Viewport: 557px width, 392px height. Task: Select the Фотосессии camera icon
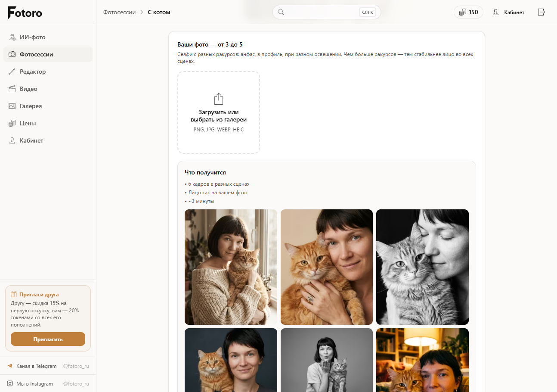[12, 55]
